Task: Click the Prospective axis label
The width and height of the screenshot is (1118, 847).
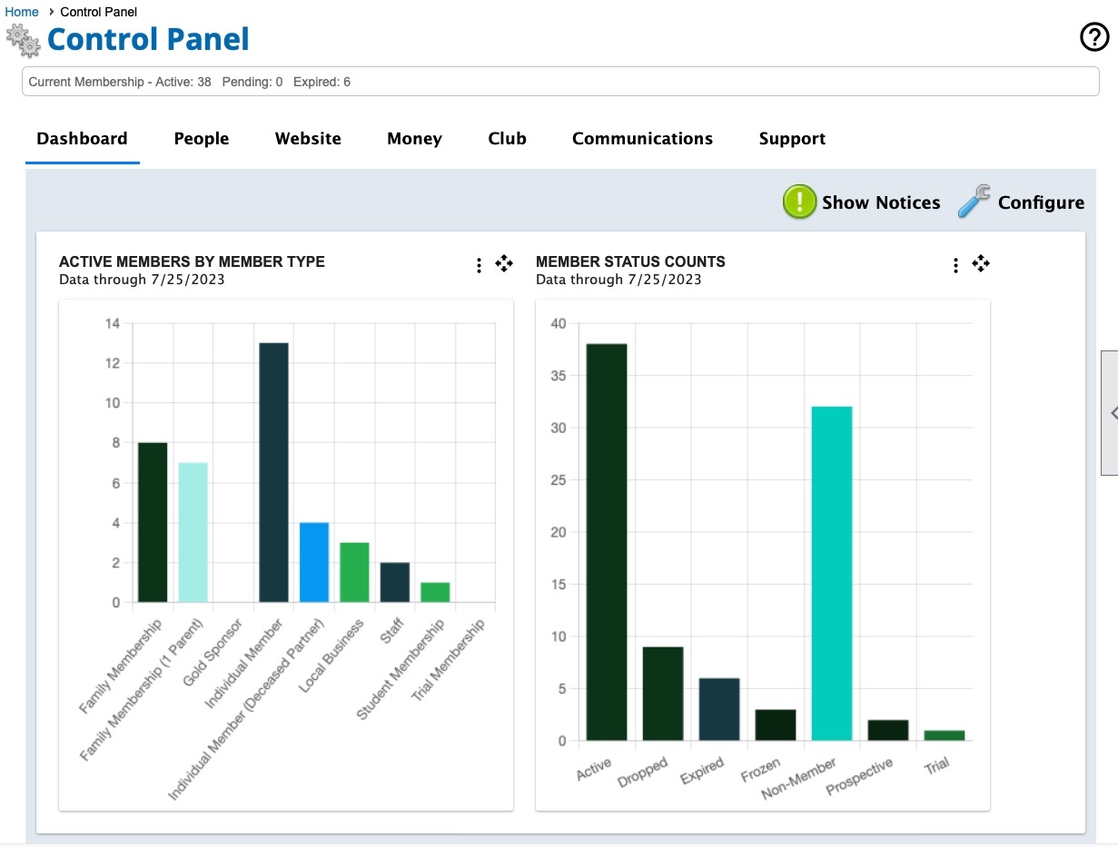Action: pos(859,777)
